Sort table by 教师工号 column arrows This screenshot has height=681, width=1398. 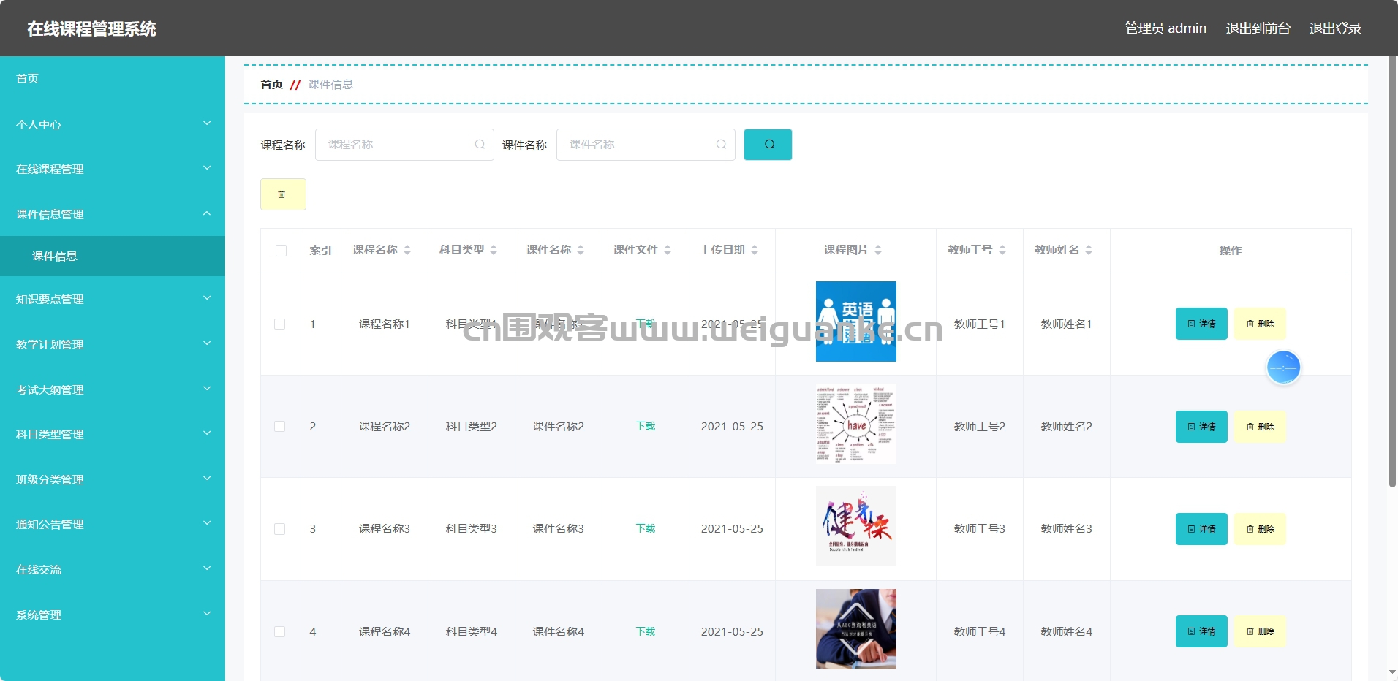(1002, 250)
